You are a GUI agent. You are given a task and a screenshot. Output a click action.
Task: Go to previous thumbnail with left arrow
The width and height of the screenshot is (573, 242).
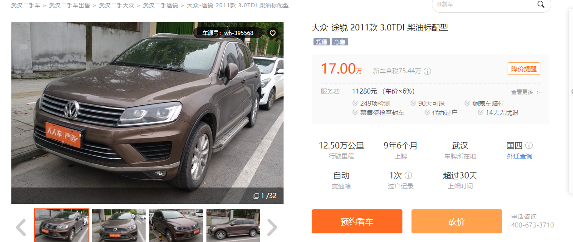point(21,227)
